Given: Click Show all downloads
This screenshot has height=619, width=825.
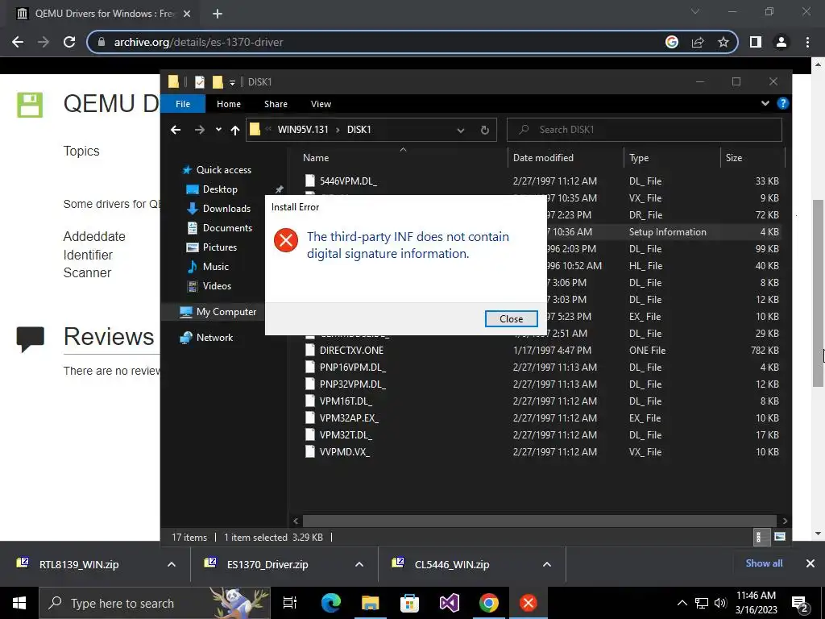Looking at the screenshot, I should point(764,563).
